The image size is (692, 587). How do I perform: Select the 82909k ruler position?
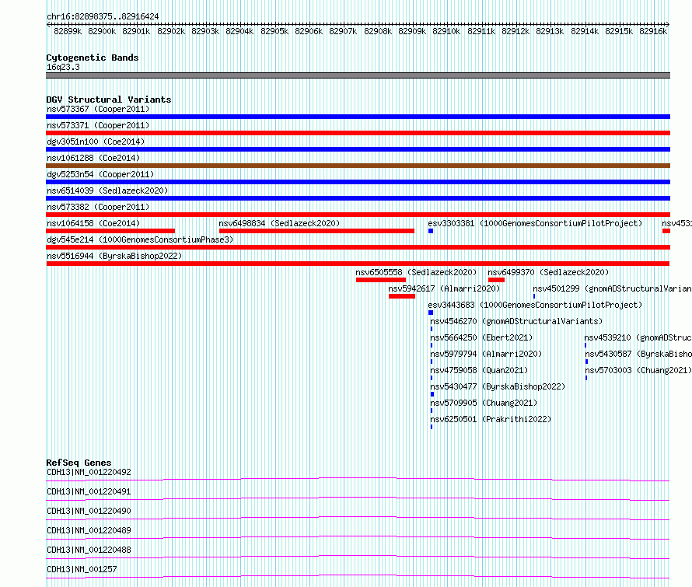[412, 31]
